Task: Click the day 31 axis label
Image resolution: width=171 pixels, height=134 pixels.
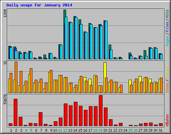Action: coord(160,130)
